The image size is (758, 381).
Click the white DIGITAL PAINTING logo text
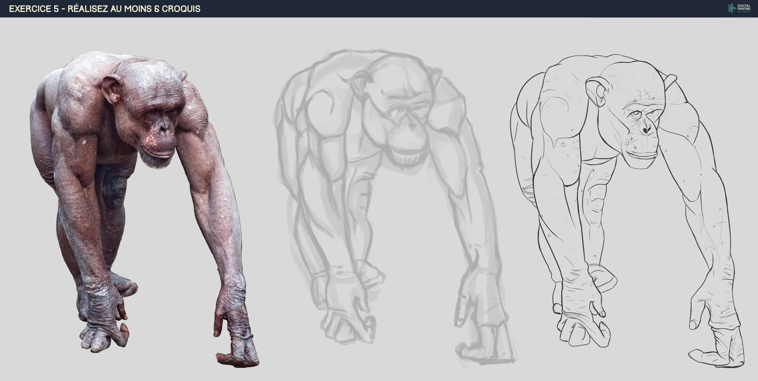pos(744,8)
